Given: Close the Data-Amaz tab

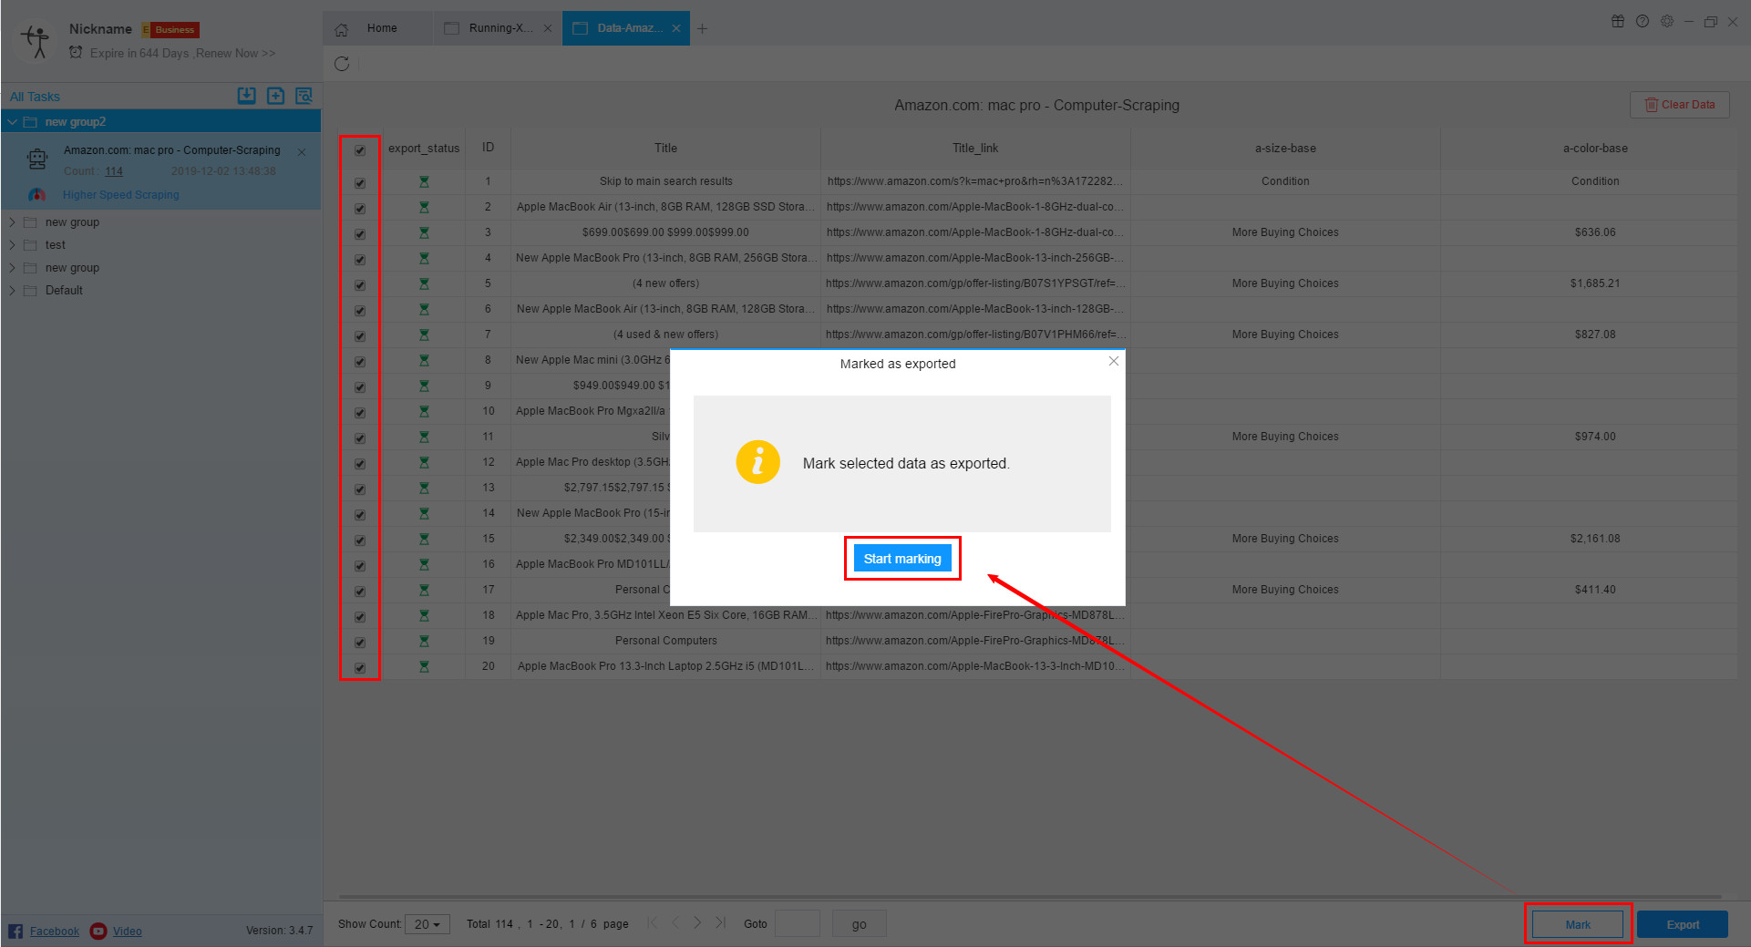Looking at the screenshot, I should tap(675, 28).
